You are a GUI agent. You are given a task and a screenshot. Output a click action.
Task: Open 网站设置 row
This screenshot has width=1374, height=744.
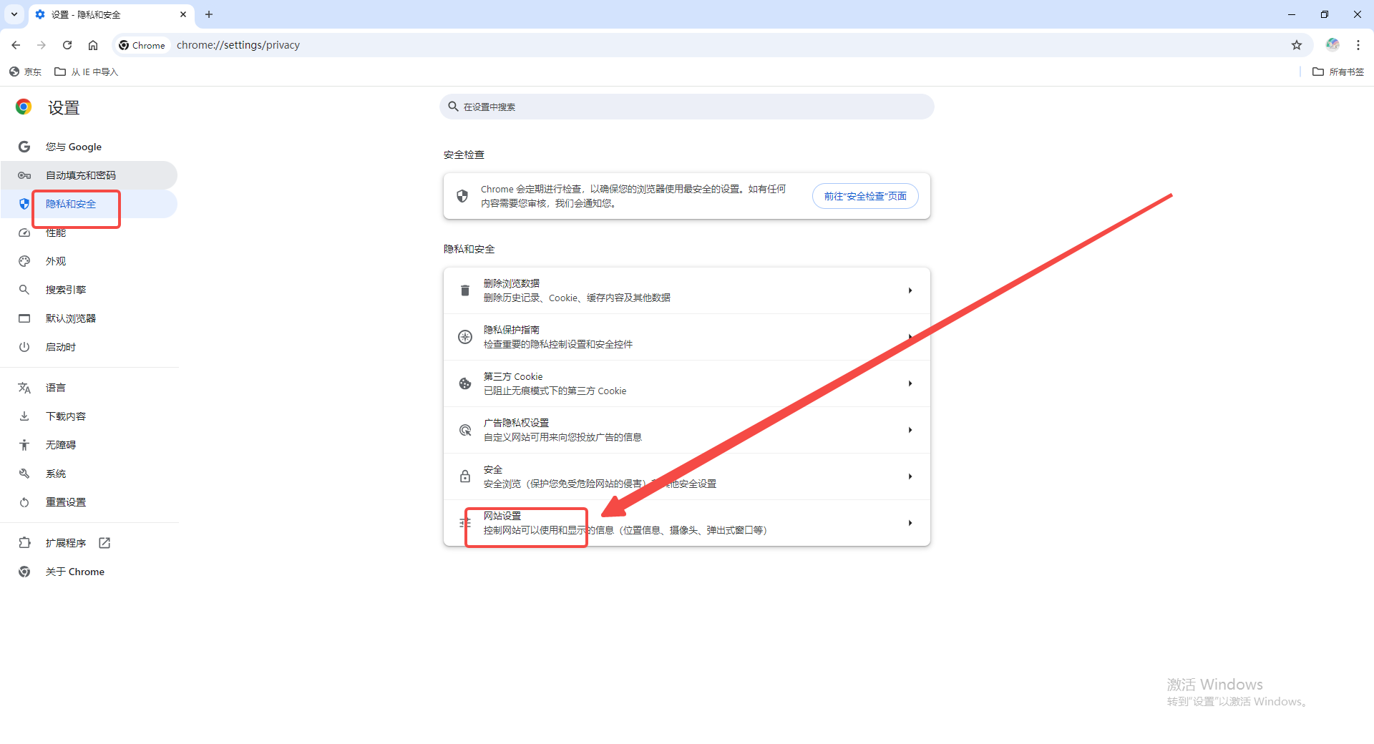pyautogui.click(x=687, y=523)
